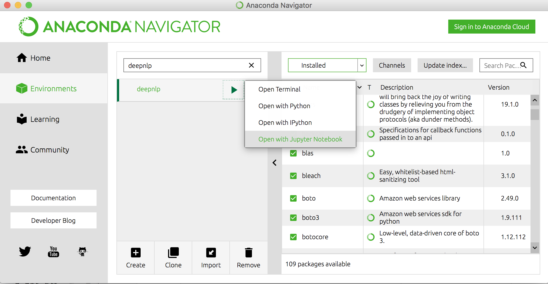Image resolution: width=548 pixels, height=284 pixels.
Task: Click the Version column header
Action: [x=499, y=87]
